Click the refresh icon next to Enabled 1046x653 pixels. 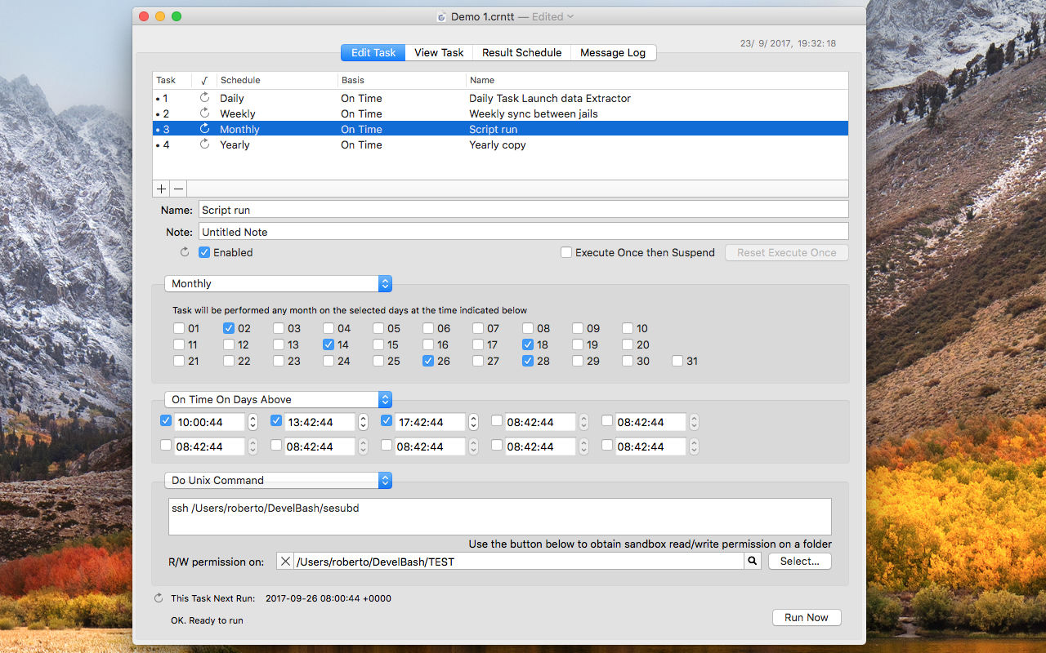coord(185,252)
